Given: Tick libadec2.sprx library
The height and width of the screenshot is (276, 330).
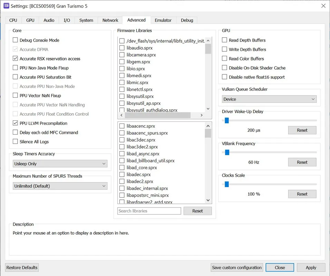Looking at the screenshot, I should [x=122, y=181].
